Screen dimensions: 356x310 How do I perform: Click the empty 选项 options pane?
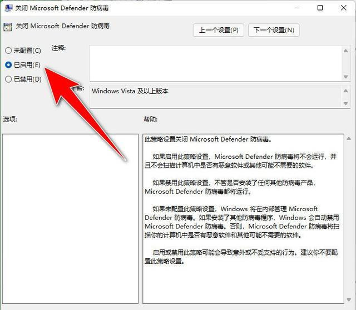pyautogui.click(x=70, y=218)
